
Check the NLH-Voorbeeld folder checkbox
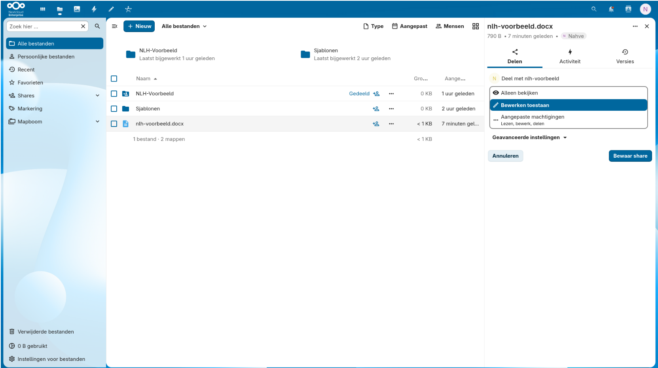tap(114, 94)
